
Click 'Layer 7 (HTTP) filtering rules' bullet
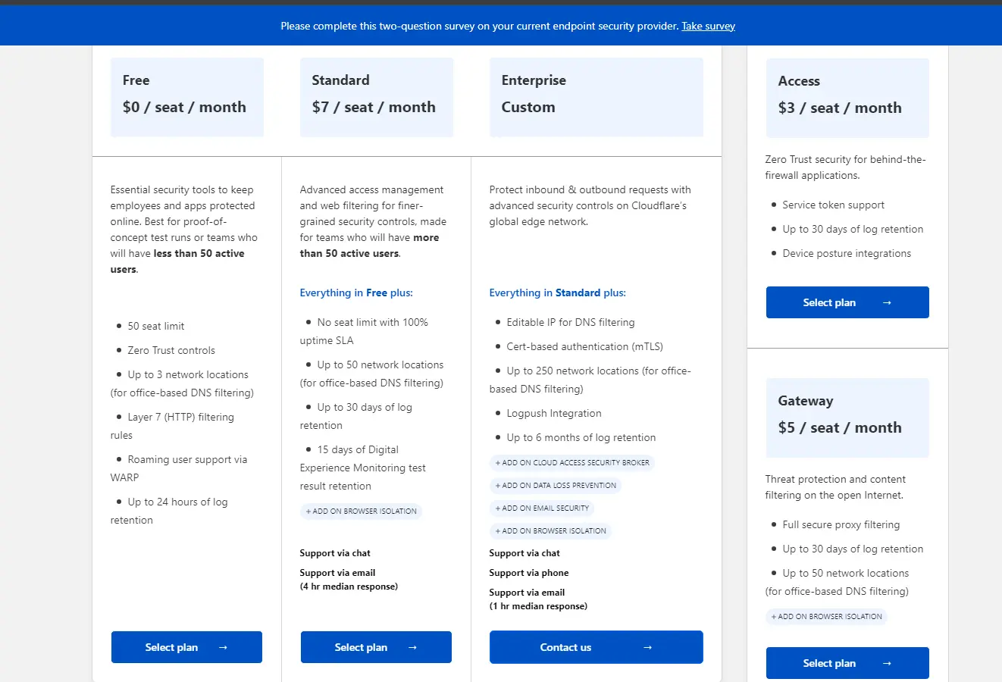point(173,426)
